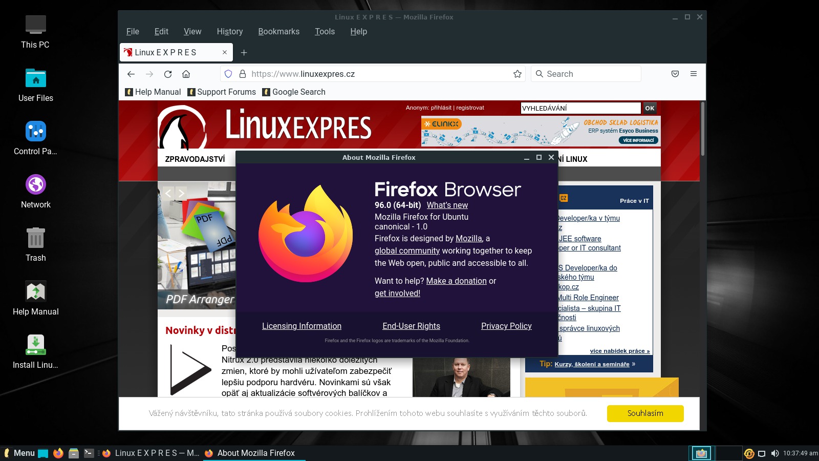
Task: Select the first workspace in pager
Action: point(701,453)
